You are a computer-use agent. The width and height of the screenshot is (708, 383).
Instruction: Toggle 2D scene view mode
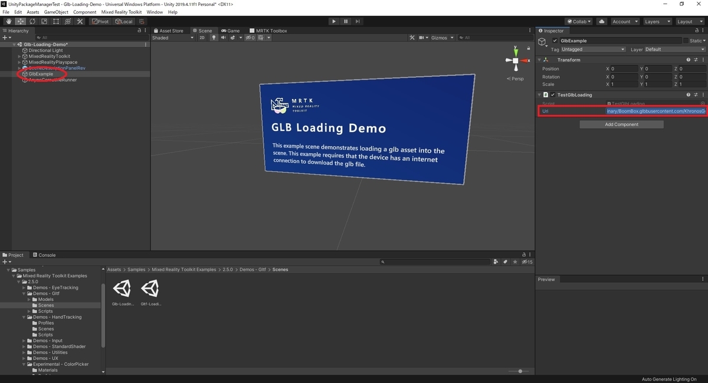202,38
